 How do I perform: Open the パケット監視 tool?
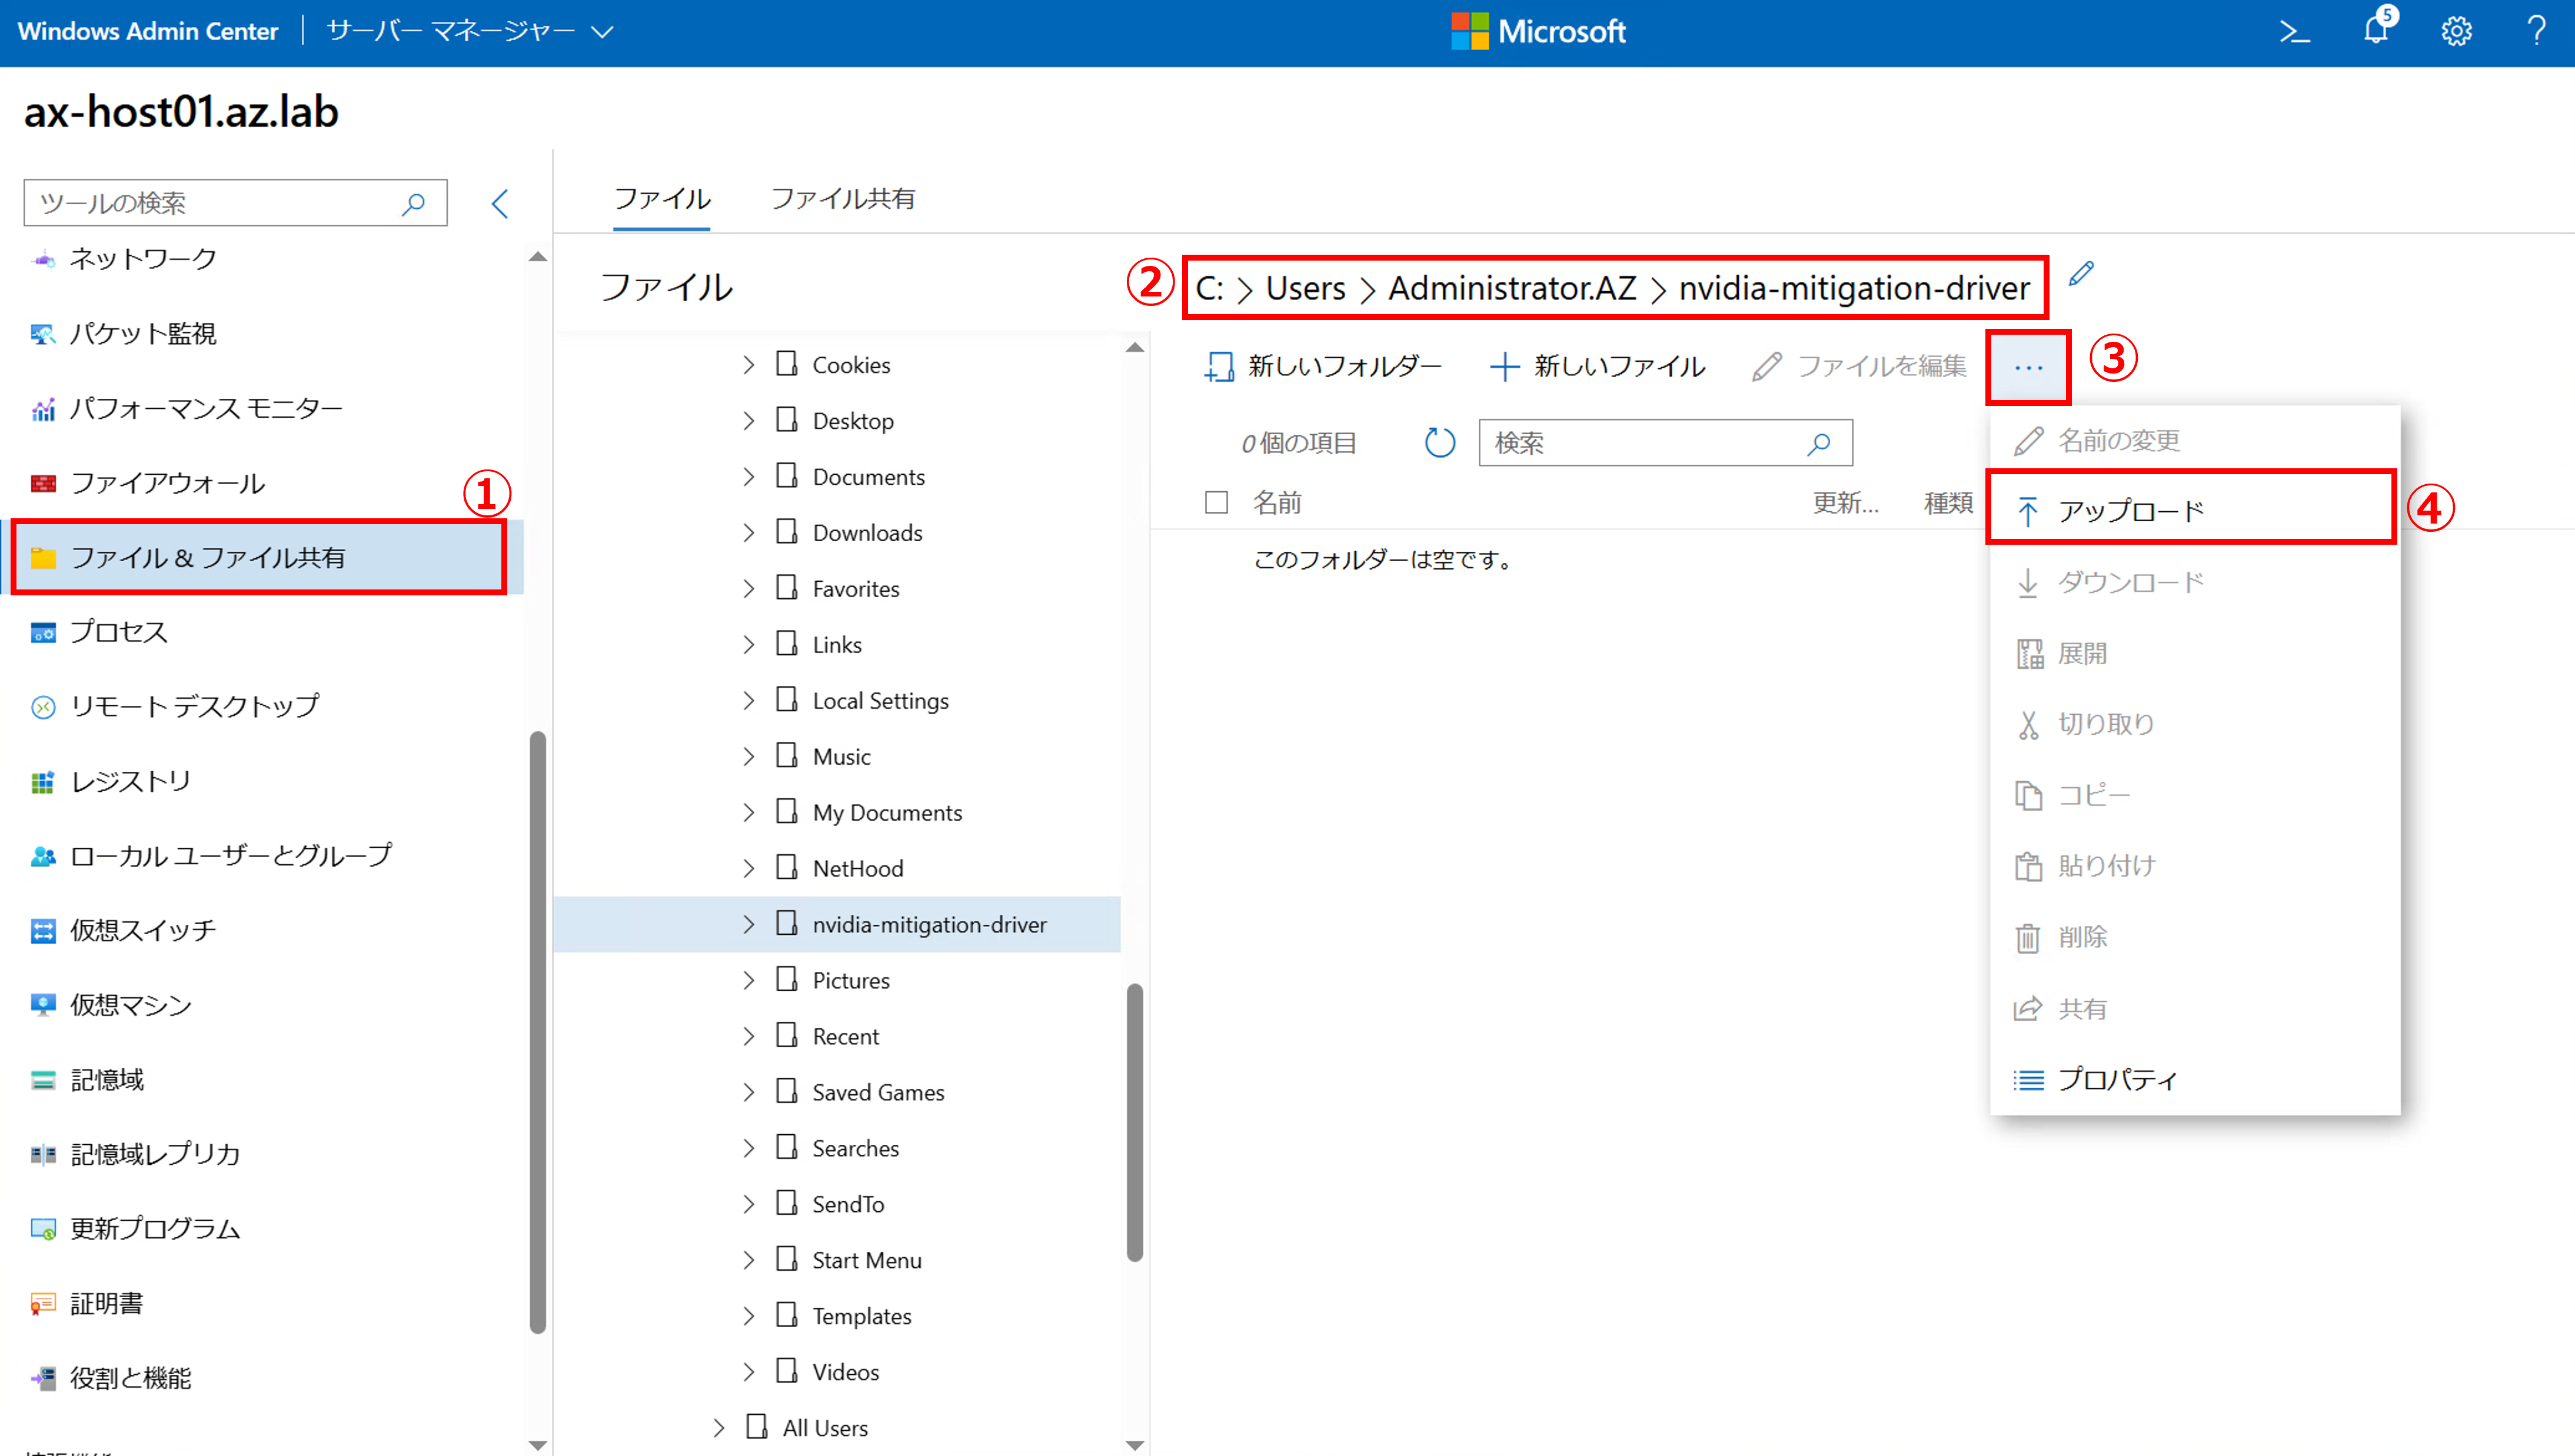point(142,334)
